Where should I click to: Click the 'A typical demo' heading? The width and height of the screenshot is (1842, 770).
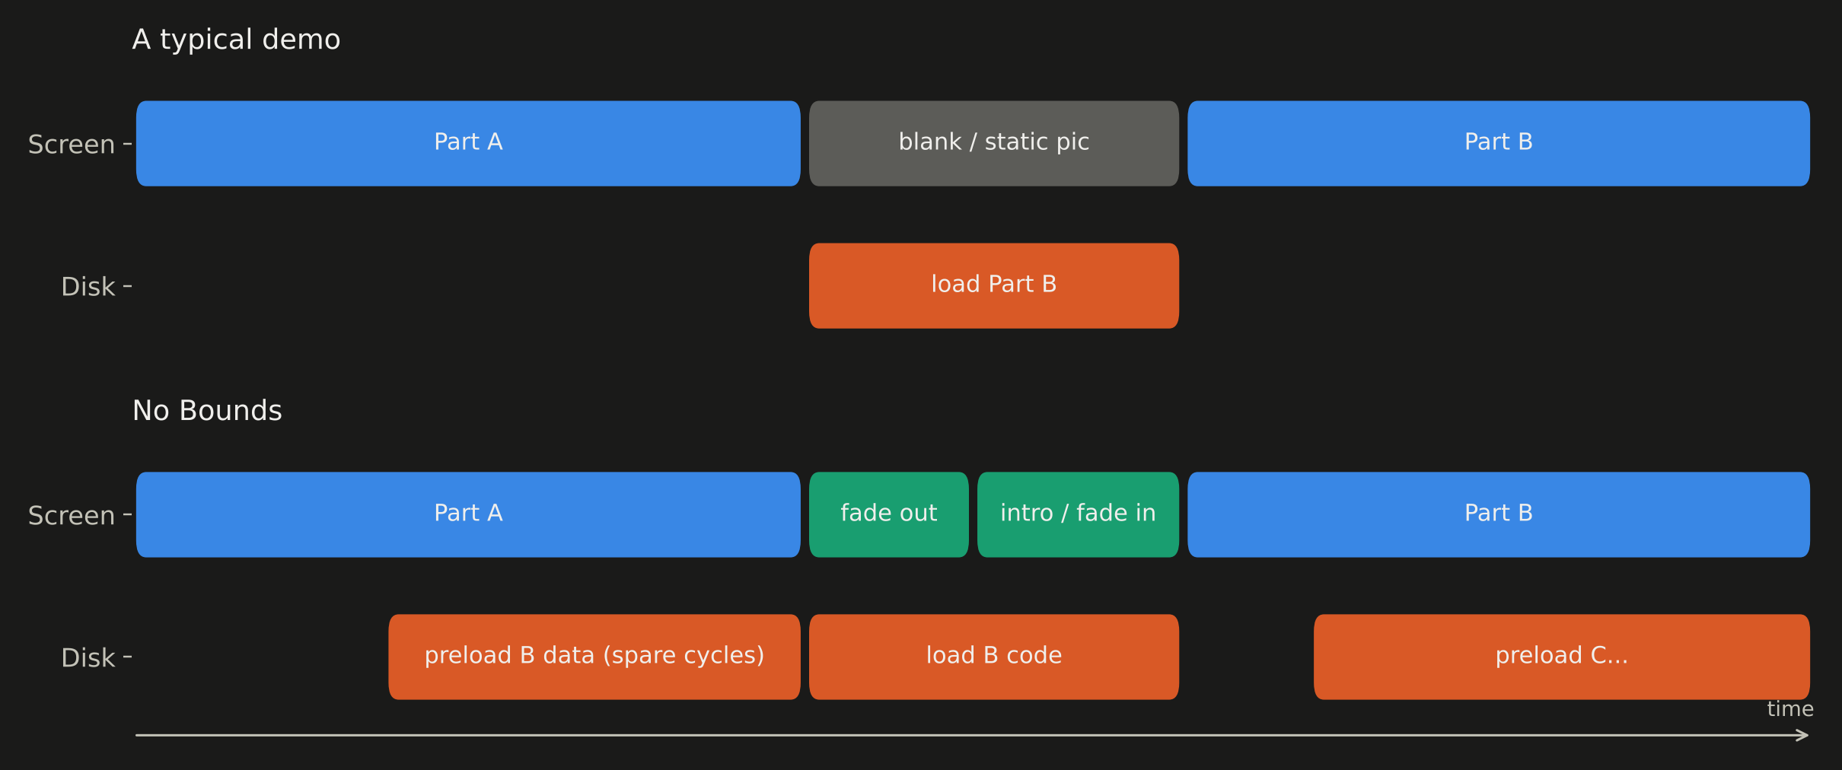click(x=236, y=40)
